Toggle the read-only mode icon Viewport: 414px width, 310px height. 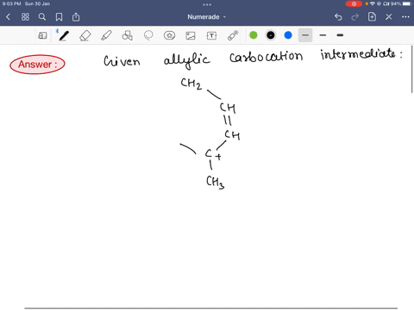42,35
